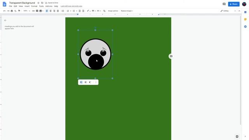Apply a numbered list

[x=68, y=11]
